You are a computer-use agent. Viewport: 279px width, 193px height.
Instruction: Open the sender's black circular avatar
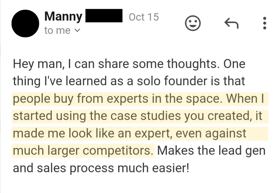point(25,23)
